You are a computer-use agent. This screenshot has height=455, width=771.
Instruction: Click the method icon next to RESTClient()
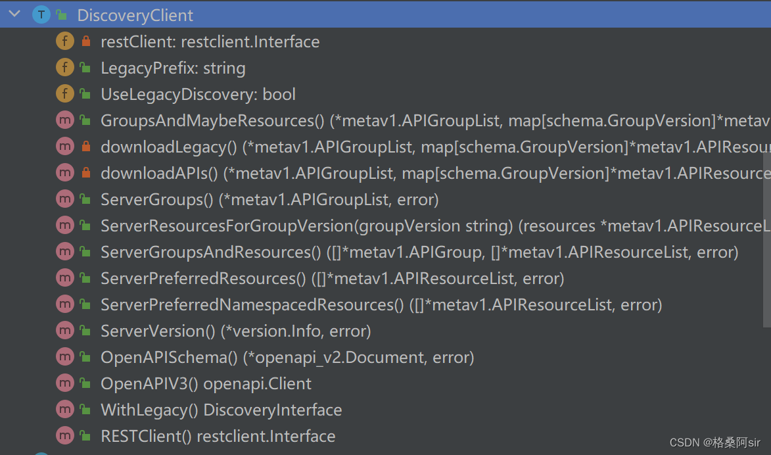65,436
